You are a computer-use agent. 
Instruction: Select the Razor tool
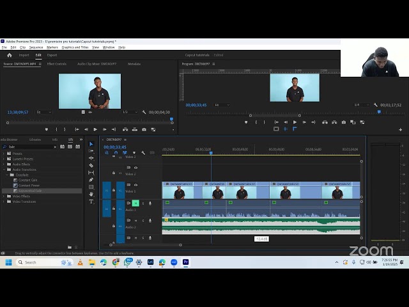pos(91,165)
